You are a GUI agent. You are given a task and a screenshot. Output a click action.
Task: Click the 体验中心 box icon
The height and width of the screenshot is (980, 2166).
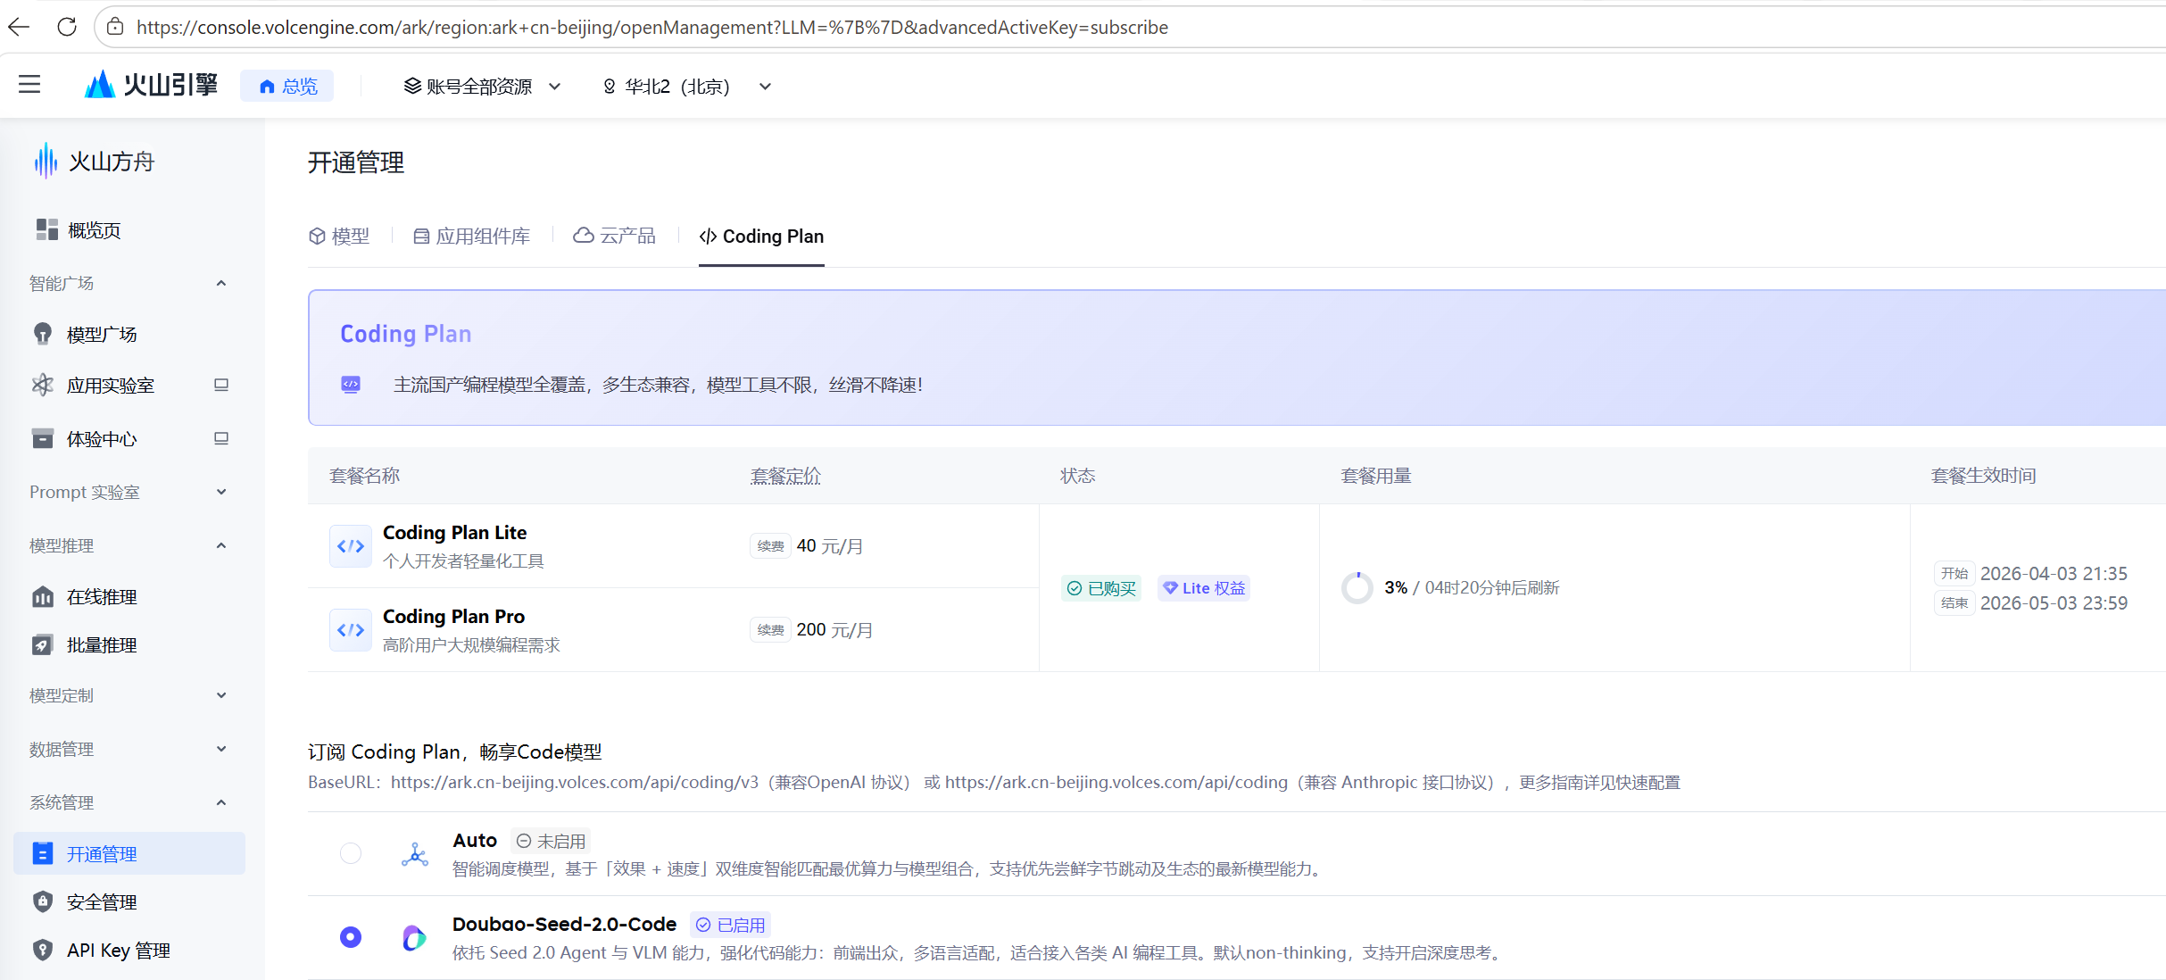pyautogui.click(x=42, y=438)
